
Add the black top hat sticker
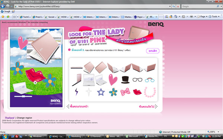[x=125, y=80]
